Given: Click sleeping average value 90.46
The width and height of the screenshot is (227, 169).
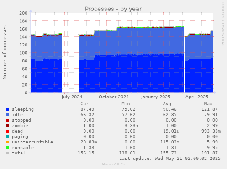Looking at the screenshot, I should 170,109.
